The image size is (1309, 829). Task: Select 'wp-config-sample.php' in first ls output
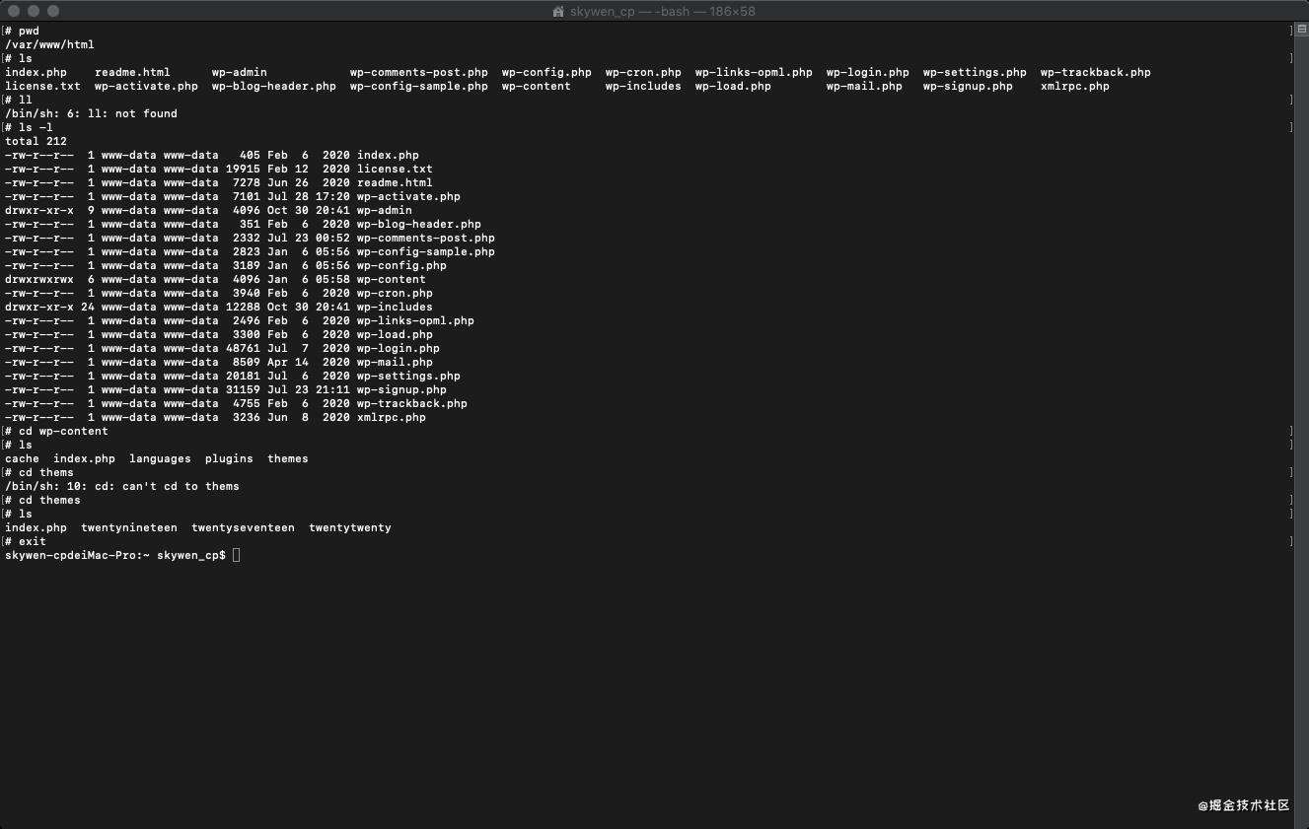coord(419,86)
